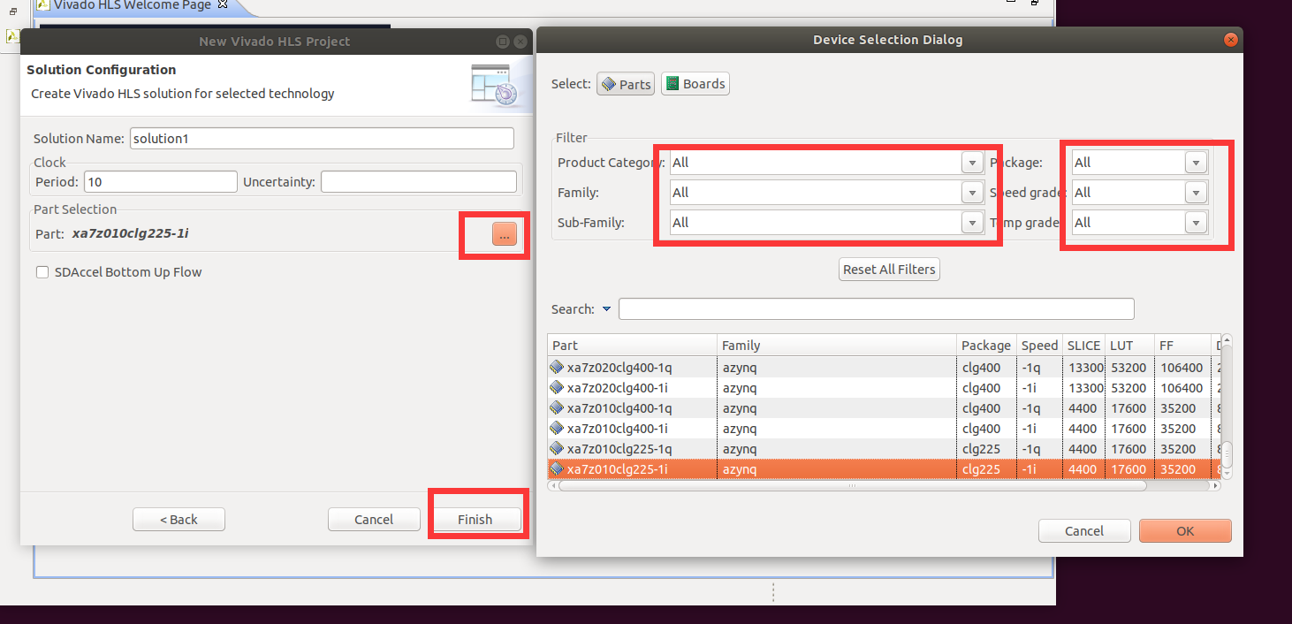Close the Device Selection Dialog window

tap(1229, 40)
